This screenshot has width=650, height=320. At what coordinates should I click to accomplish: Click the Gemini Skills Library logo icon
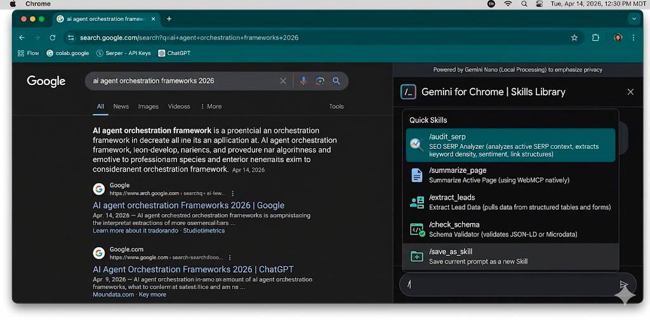[x=408, y=92]
